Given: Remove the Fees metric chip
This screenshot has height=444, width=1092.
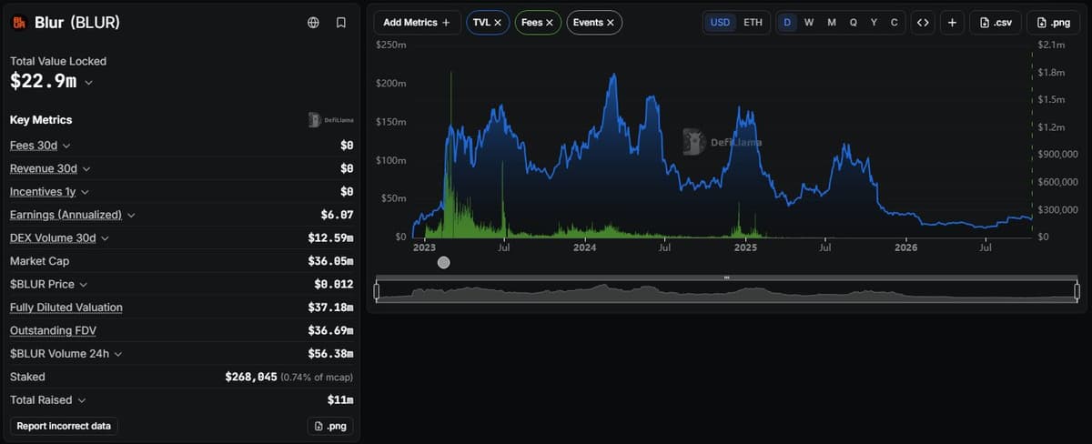Looking at the screenshot, I should (550, 22).
